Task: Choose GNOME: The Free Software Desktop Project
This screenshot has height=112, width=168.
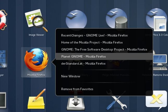Action: [x=104, y=49]
